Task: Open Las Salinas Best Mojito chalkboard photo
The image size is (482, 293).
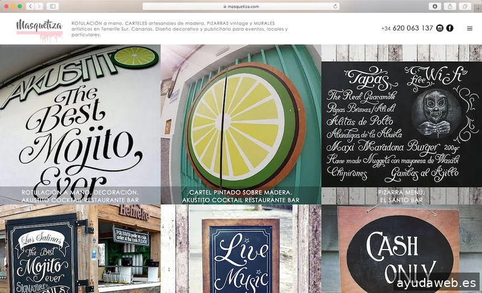Action: pos(80,250)
